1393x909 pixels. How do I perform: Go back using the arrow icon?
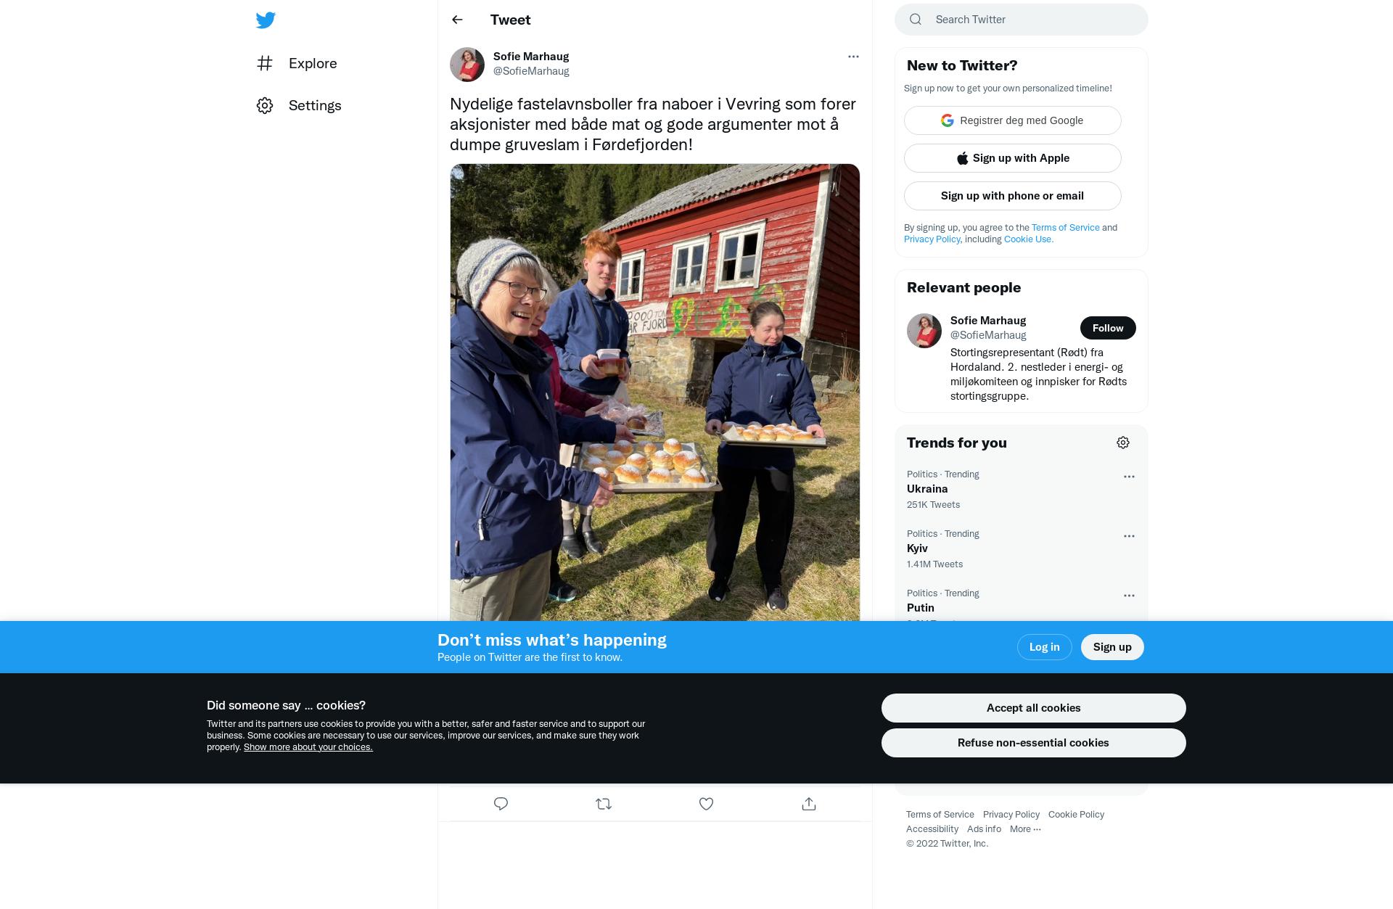(457, 20)
